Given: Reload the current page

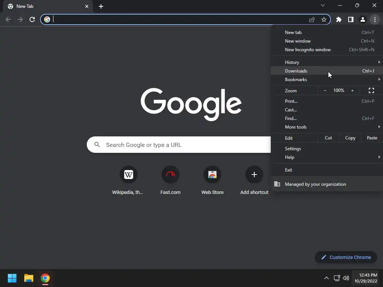Looking at the screenshot, I should point(32,19).
